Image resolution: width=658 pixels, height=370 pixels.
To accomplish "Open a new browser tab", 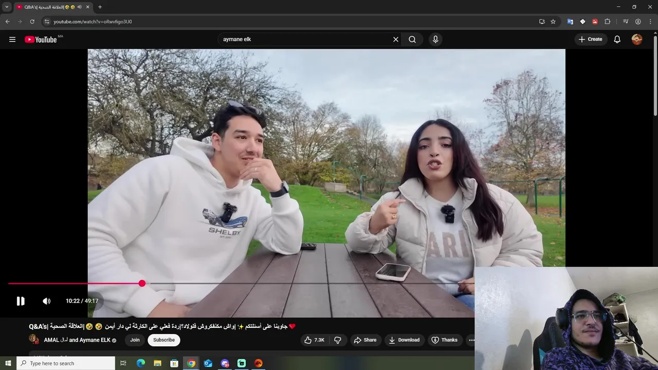I will tap(100, 7).
